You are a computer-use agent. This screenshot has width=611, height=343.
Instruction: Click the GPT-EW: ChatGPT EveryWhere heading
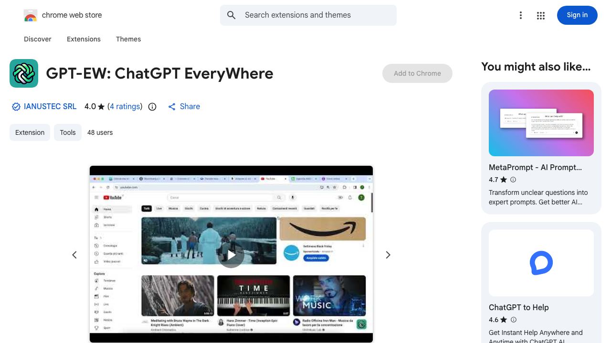coord(159,73)
